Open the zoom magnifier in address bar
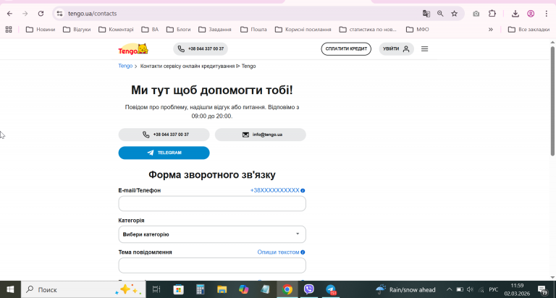Screen dimensions: 556x298 440,14
